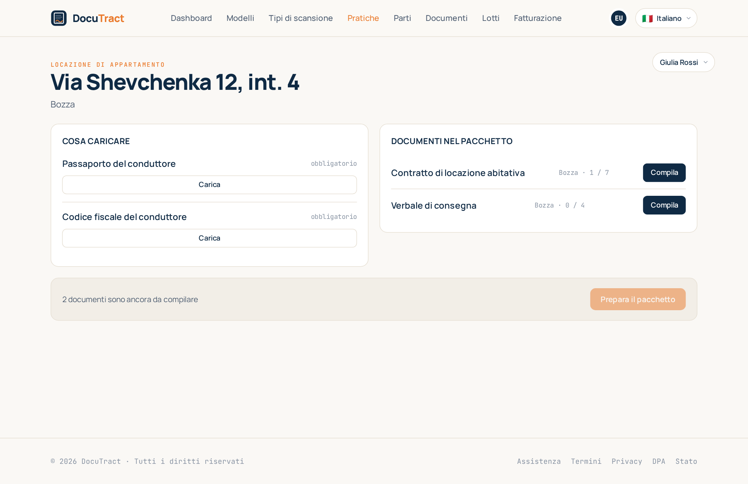The width and height of the screenshot is (748, 484).
Task: Open the Assistenza footer link
Action: (x=539, y=461)
